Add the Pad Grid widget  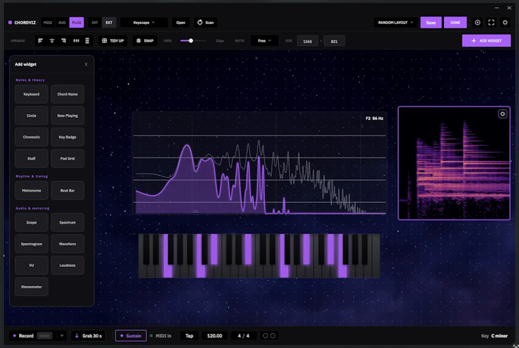coord(68,158)
